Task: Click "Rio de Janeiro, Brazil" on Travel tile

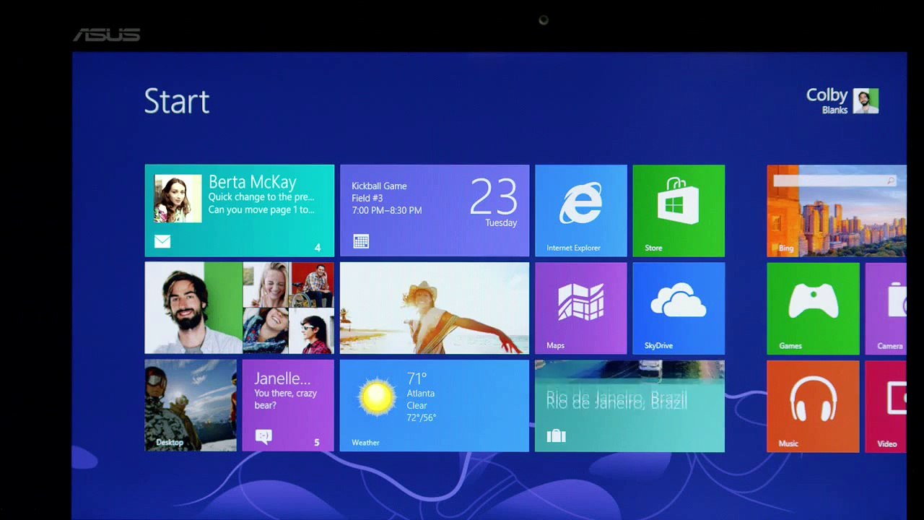Action: (616, 399)
